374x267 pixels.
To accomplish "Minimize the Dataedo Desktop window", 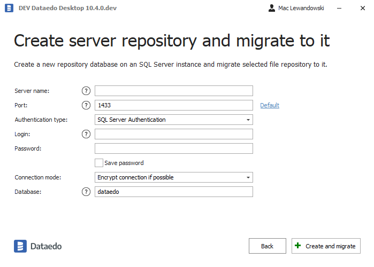I will tap(337, 9).
